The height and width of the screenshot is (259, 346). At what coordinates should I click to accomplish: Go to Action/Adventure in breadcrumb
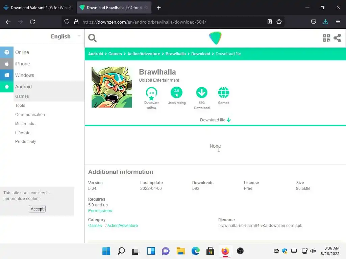coord(144,54)
